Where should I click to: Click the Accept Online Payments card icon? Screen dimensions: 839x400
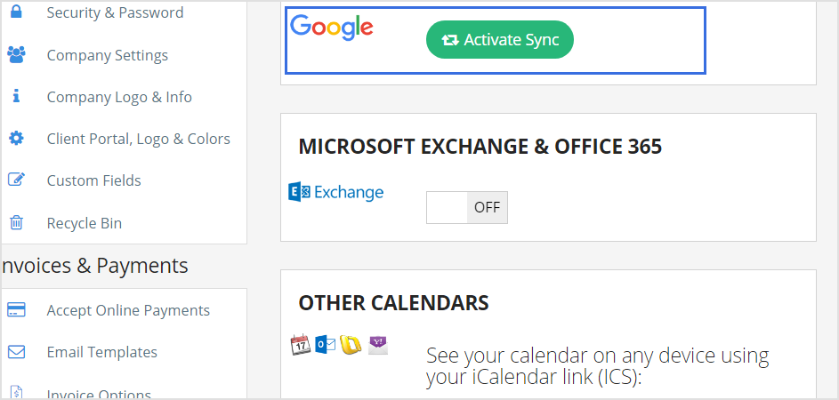click(x=16, y=310)
